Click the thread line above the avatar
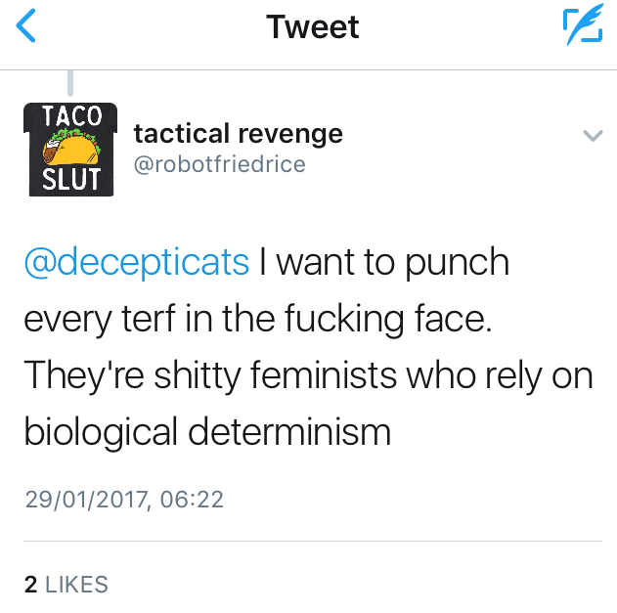The width and height of the screenshot is (617, 613). pos(70,84)
